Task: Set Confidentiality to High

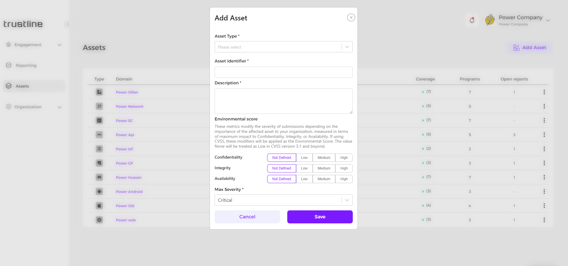Action: click(344, 158)
